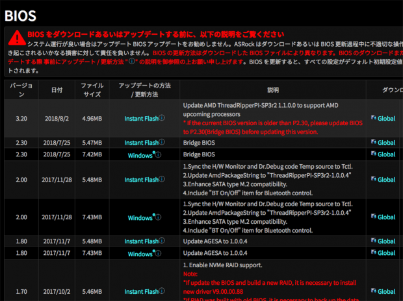Click info icon in the 2.00 5.48MB row
Screen dimensions: 403x301
click(x=162, y=179)
